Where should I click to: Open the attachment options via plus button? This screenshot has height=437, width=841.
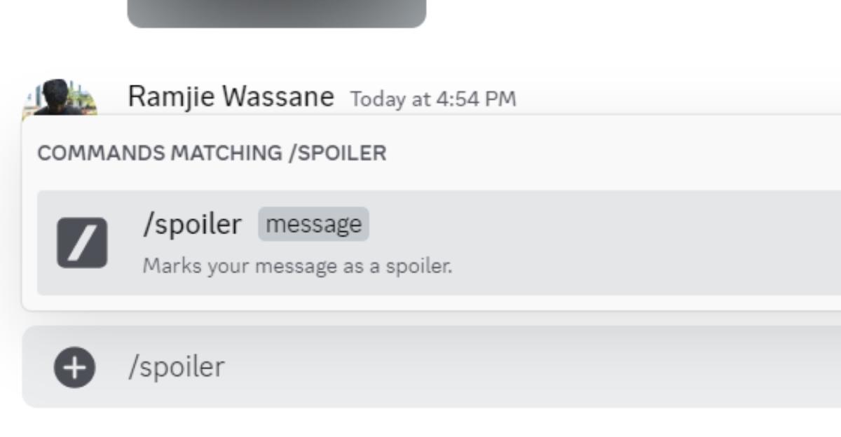pos(74,367)
